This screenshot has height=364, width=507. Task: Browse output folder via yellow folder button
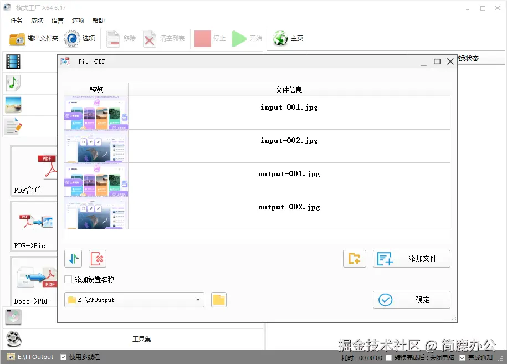218,299
